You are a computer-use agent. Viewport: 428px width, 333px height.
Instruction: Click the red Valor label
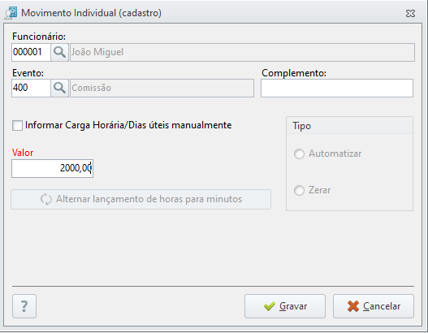tap(23, 153)
